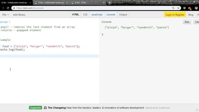Open the JavaScript language dropdown in editor
The width and height of the screenshot is (199, 112).
(5, 22)
